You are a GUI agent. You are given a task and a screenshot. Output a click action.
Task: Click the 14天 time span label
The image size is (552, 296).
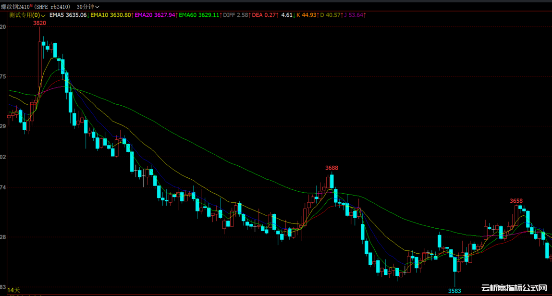(13, 290)
